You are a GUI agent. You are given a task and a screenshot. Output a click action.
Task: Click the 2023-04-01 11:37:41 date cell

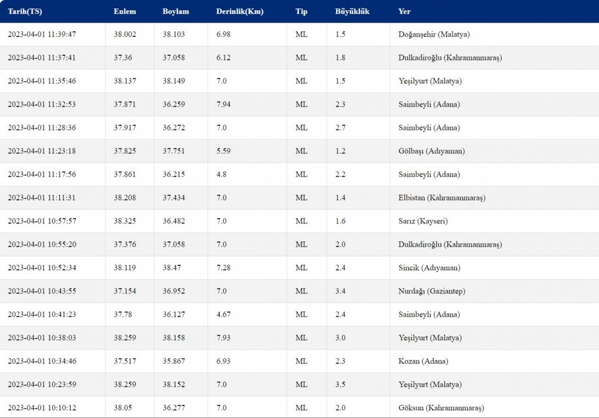pyautogui.click(x=42, y=57)
